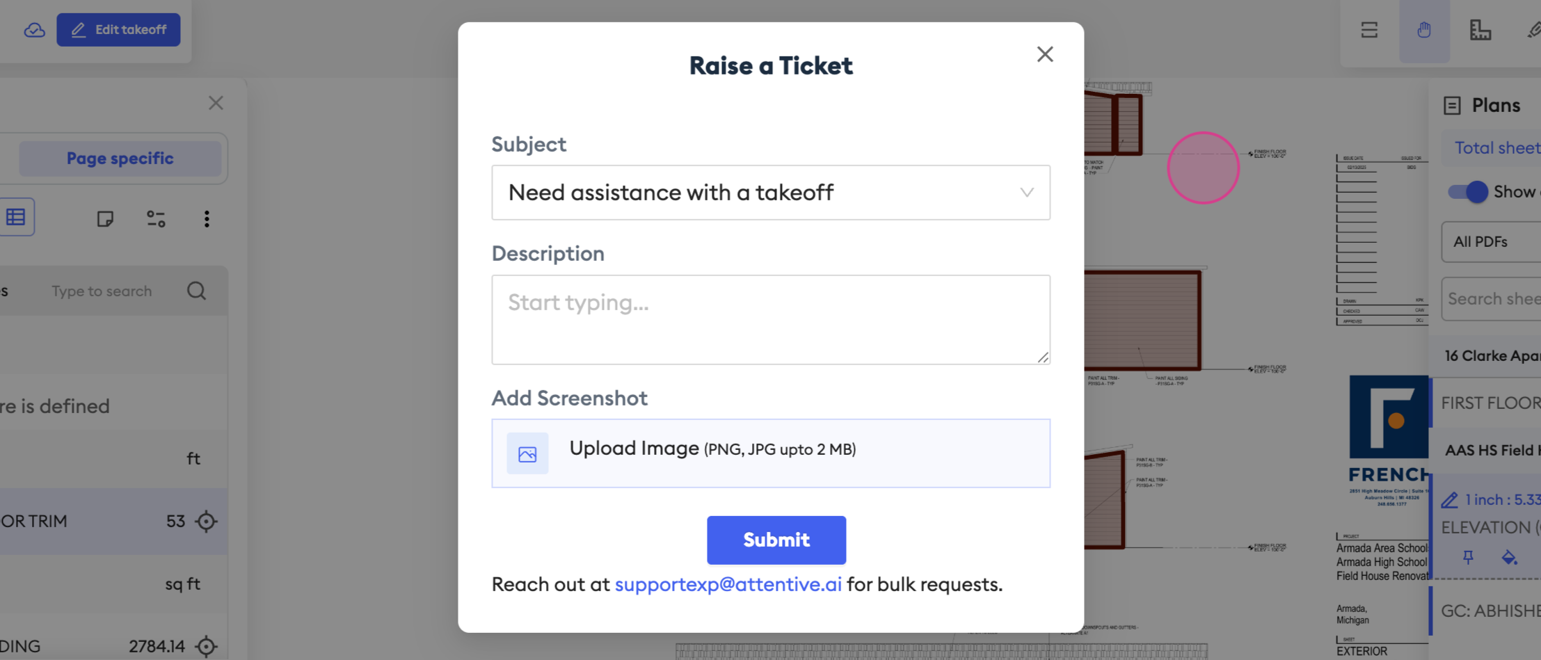Select the FIRST FLOOR sheet item
Viewport: 1541px width, 660px height.
point(1490,403)
